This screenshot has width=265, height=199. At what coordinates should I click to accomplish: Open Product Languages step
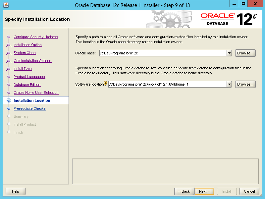click(x=29, y=77)
